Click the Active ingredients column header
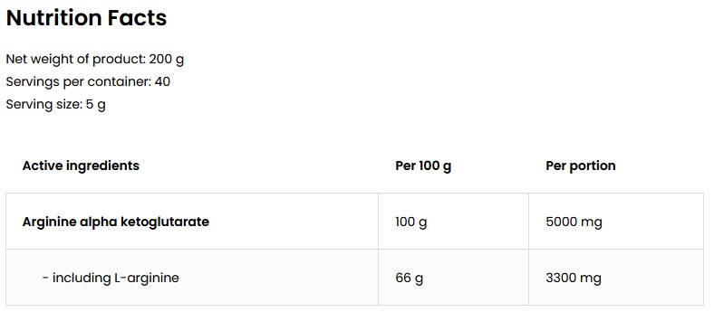724x331 pixels. (x=81, y=165)
